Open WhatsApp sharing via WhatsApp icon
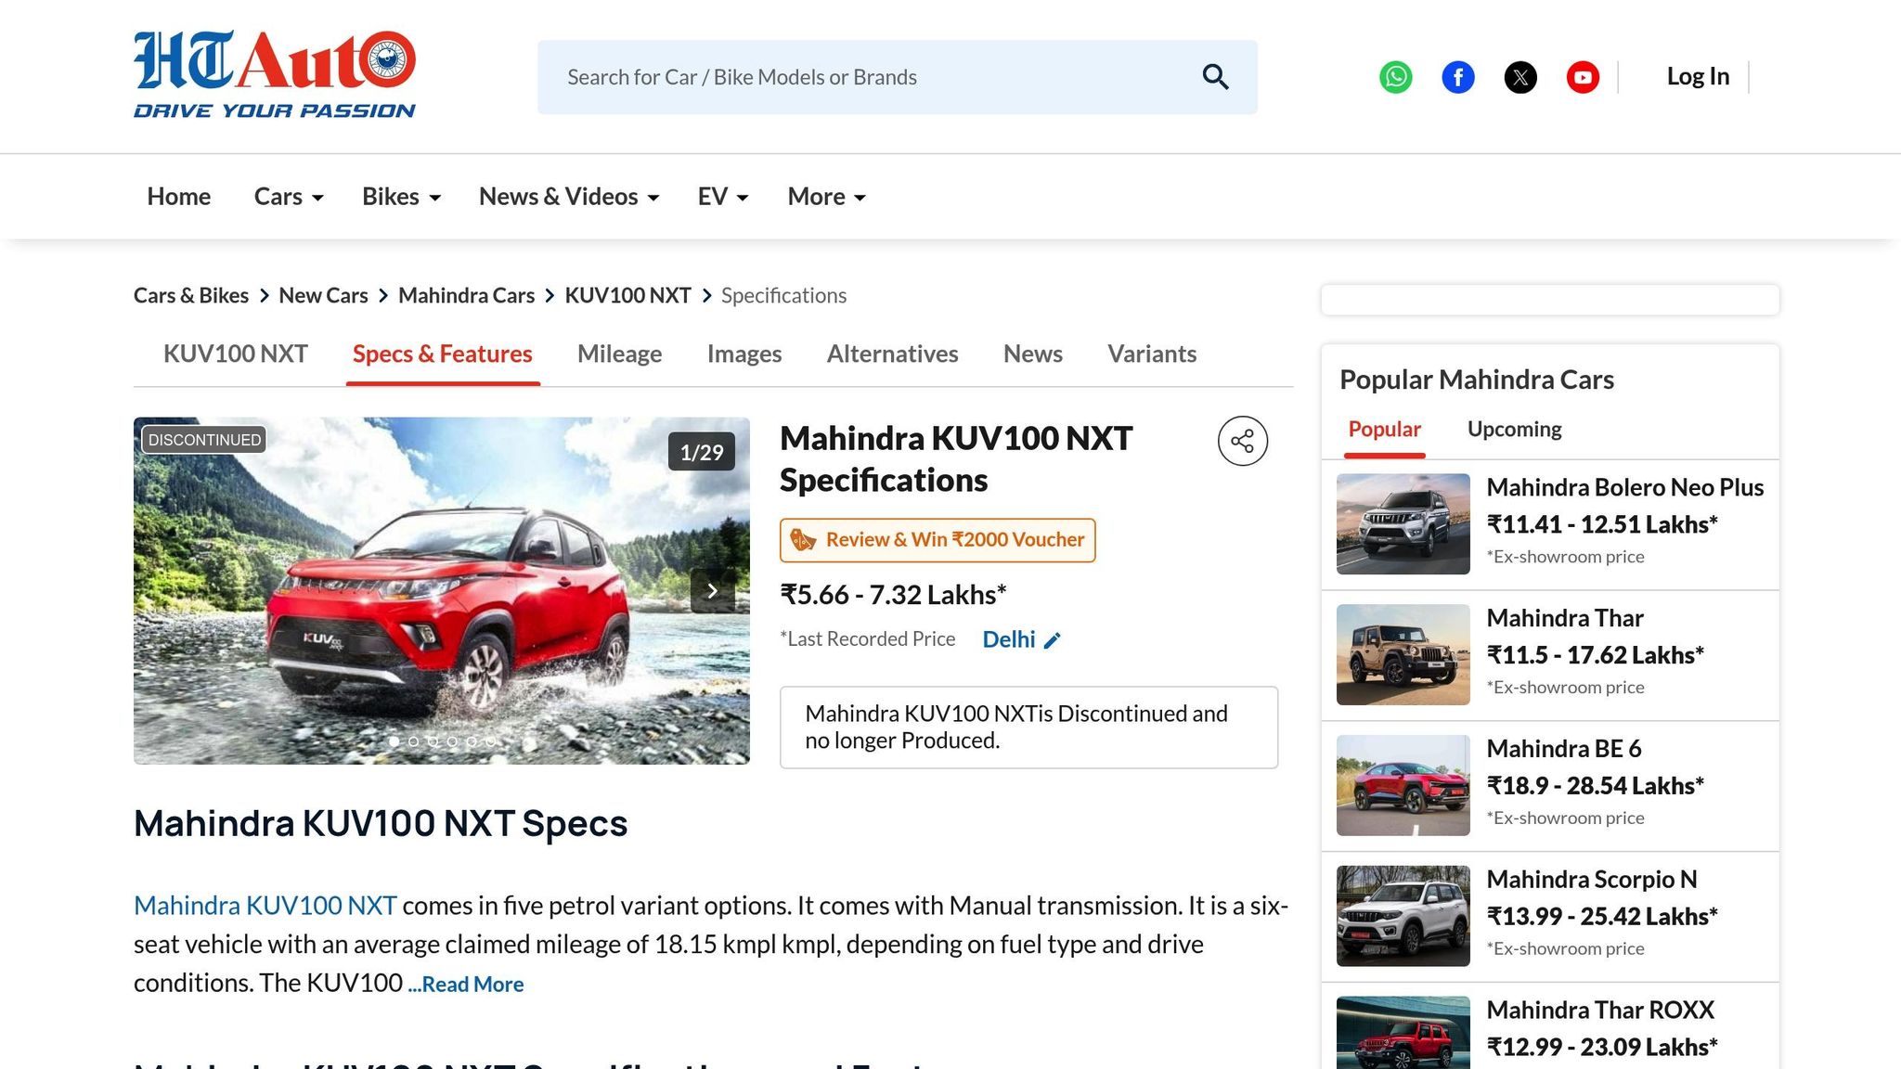Screen dimensions: 1901x1069 click(x=1394, y=77)
